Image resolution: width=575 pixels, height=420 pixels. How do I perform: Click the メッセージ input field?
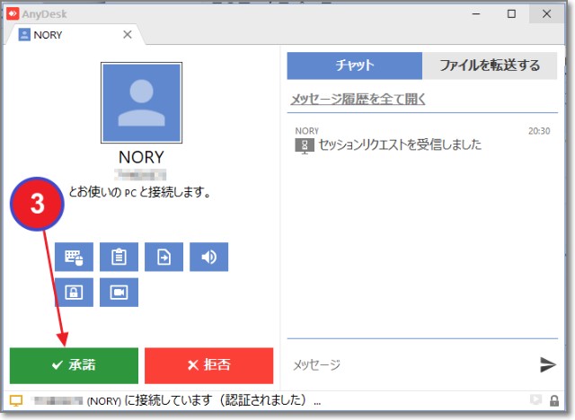click(409, 364)
